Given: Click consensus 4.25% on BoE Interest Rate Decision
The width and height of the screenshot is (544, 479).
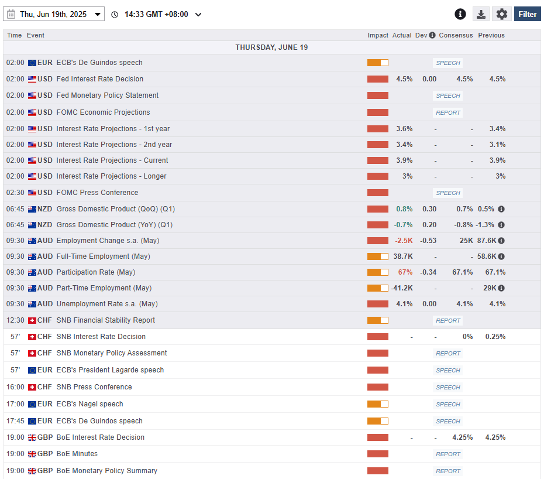Looking at the screenshot, I should point(463,437).
